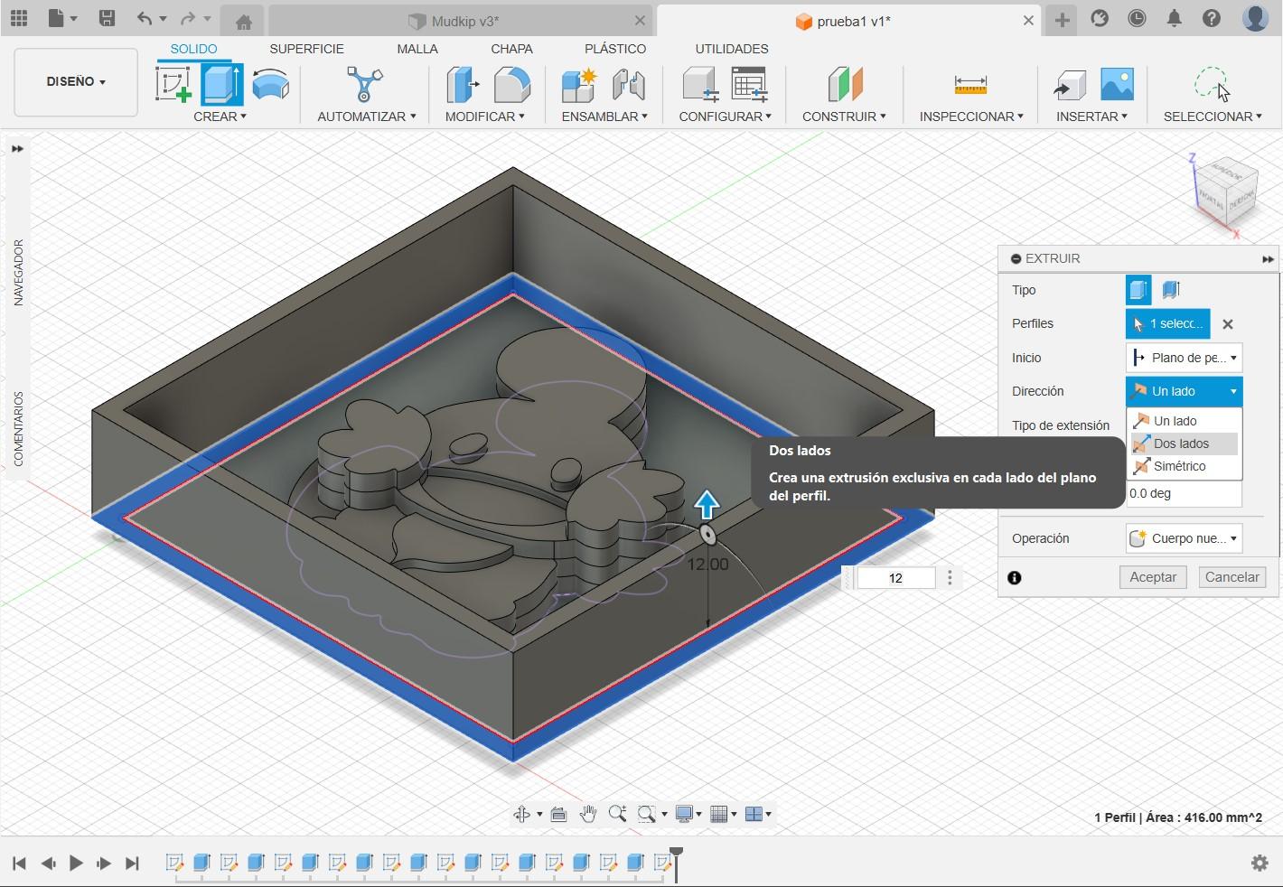This screenshot has width=1283, height=887.
Task: Click the Revolve tool icon
Action: [270, 85]
